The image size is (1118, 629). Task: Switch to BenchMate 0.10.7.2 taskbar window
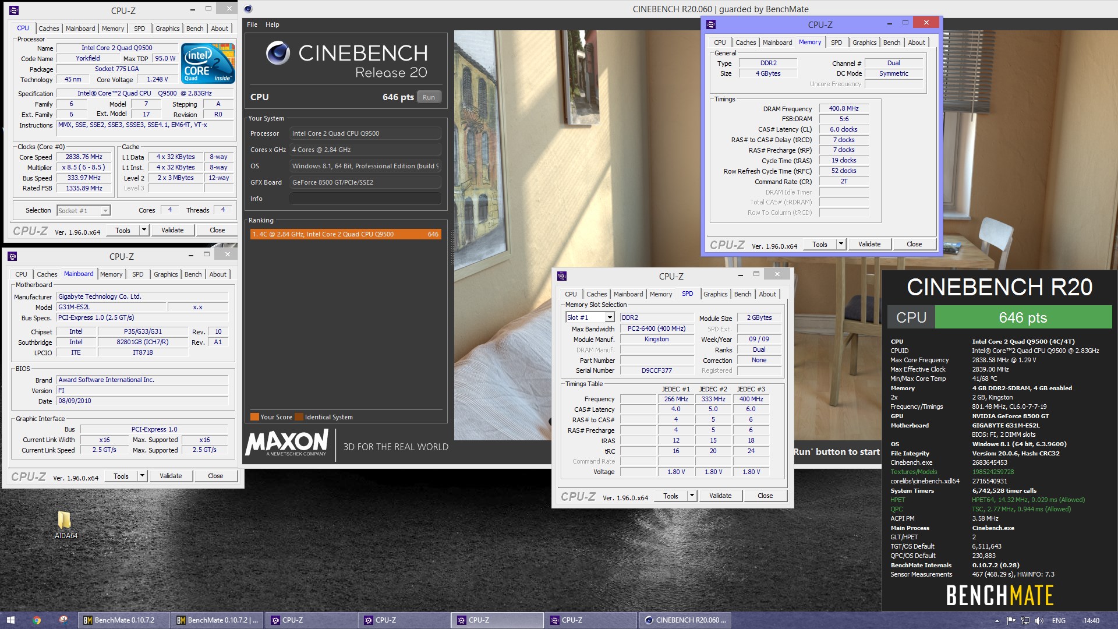[124, 620]
